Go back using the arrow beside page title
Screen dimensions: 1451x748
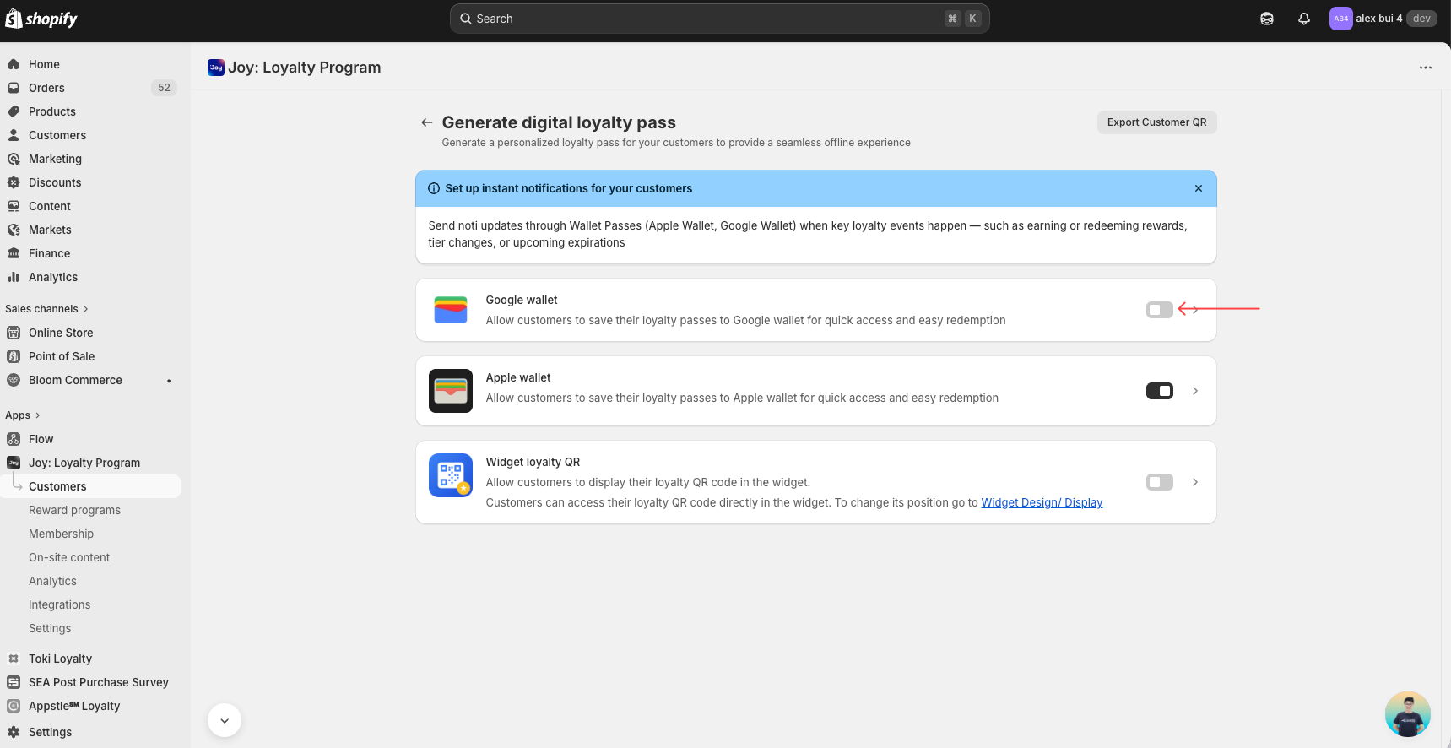tap(427, 123)
